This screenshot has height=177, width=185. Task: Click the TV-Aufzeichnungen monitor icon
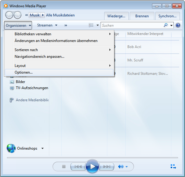pos(12,88)
